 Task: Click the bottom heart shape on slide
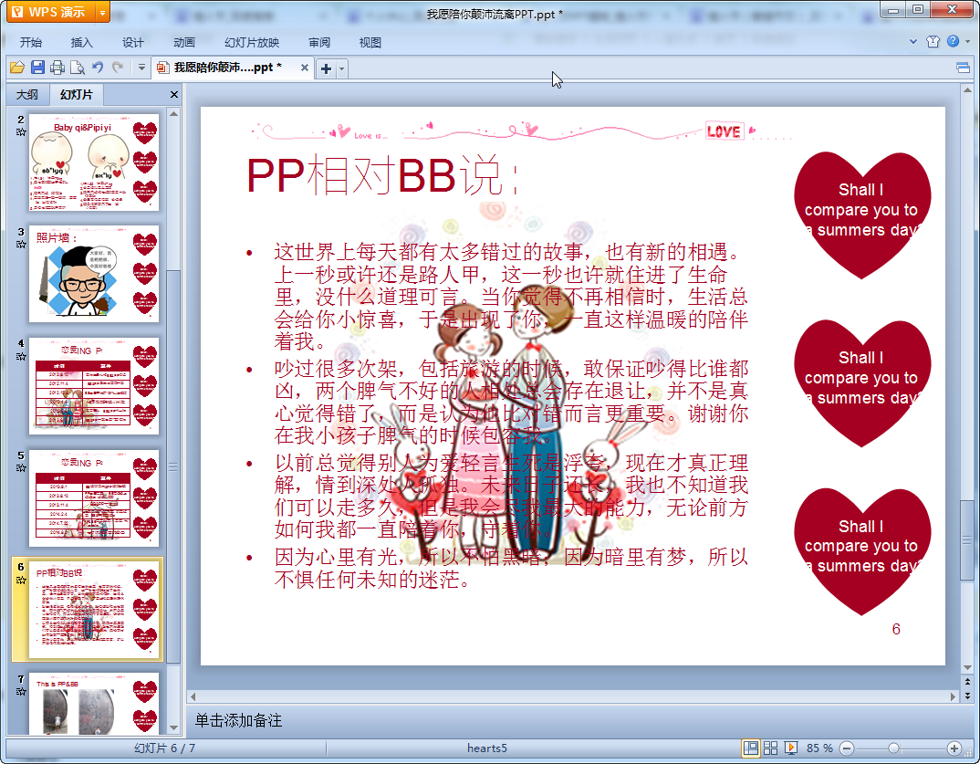862,550
